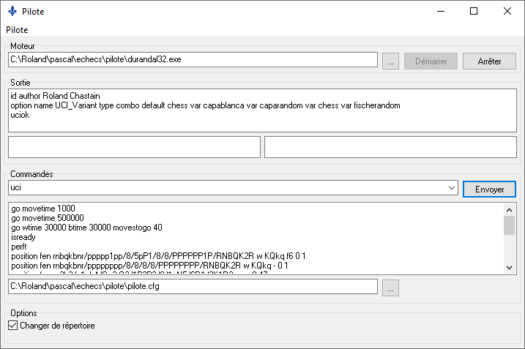Toggle 'Changer de répertoire' checkbox
Image resolution: width=525 pixels, height=349 pixels.
(x=12, y=326)
